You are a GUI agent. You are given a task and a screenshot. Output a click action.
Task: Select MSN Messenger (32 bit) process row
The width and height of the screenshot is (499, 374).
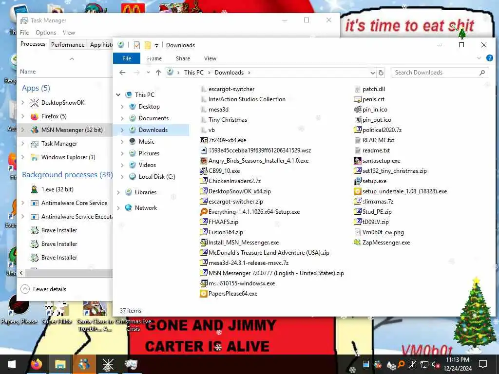tap(65, 130)
